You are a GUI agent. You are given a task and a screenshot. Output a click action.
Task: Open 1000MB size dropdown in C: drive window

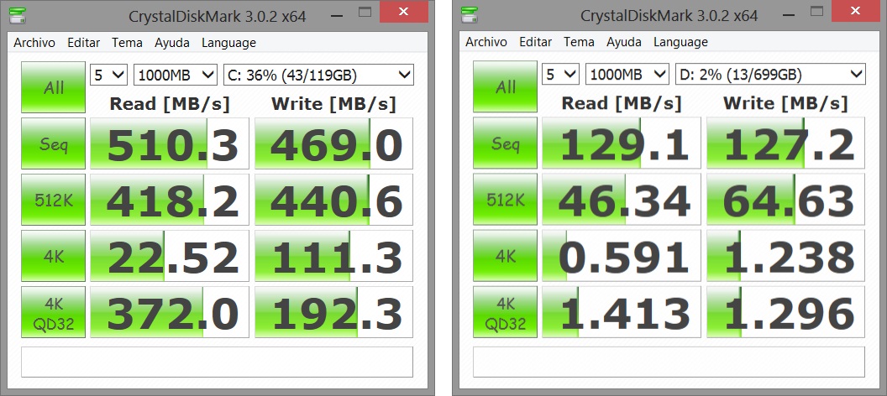tap(176, 75)
